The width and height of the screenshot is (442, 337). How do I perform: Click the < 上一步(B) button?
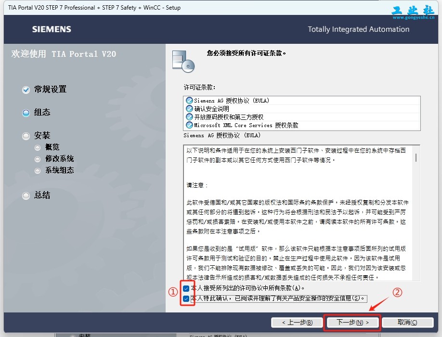(297, 323)
